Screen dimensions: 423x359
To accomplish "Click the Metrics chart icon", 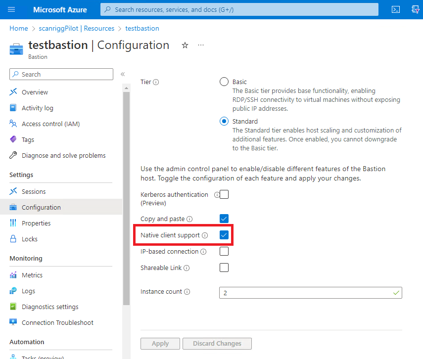I will 13,275.
